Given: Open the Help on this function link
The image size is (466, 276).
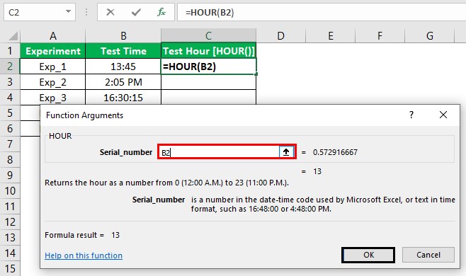Looking at the screenshot, I should [x=84, y=255].
